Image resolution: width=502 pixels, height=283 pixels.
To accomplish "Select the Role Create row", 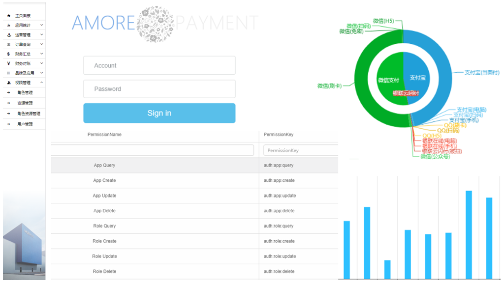I will (195, 241).
